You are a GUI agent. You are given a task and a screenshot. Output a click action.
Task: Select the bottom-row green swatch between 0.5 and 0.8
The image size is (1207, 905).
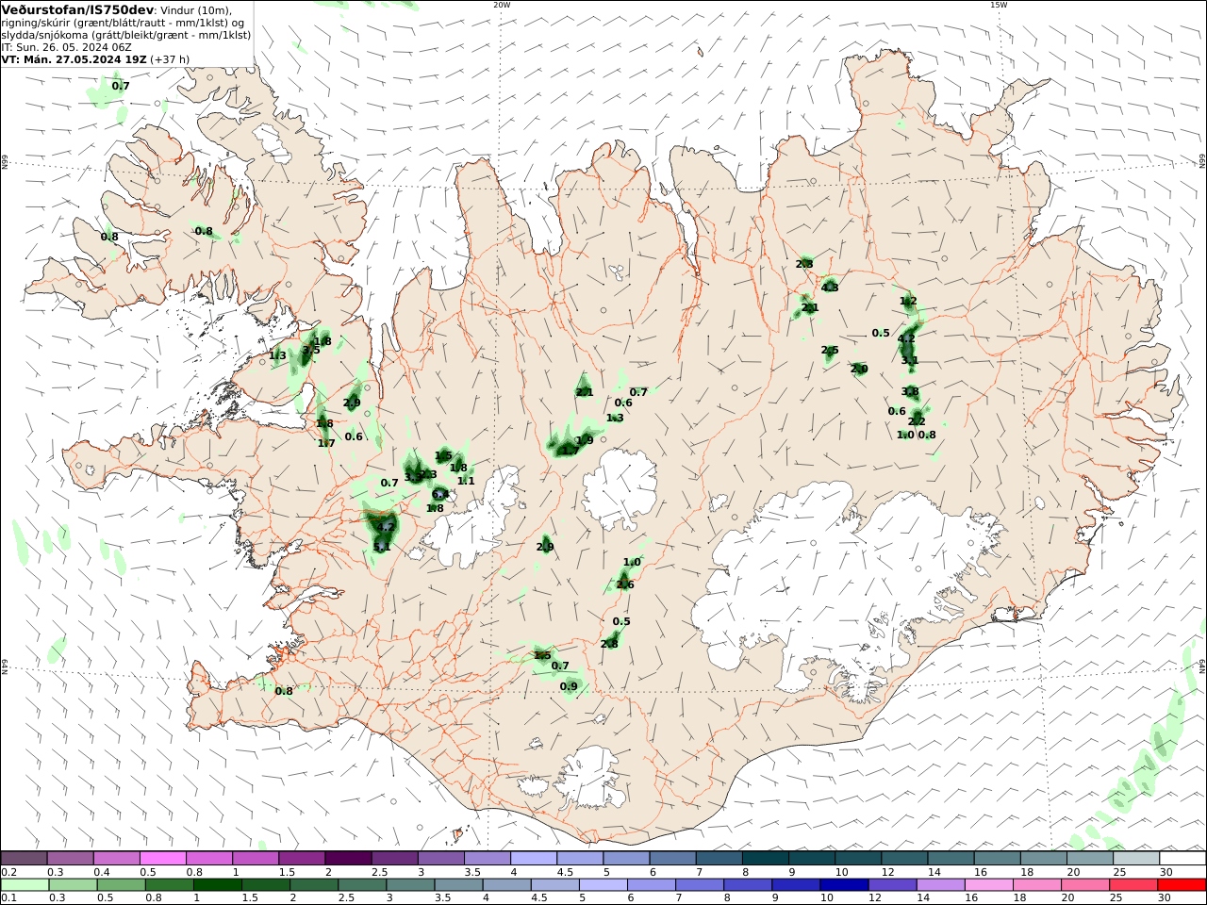pos(124,885)
